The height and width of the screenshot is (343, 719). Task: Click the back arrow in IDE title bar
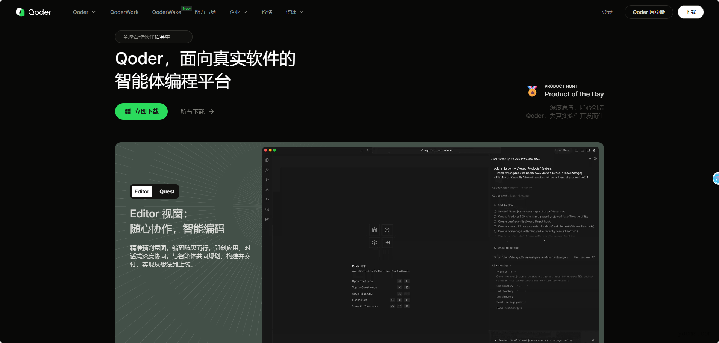361,150
